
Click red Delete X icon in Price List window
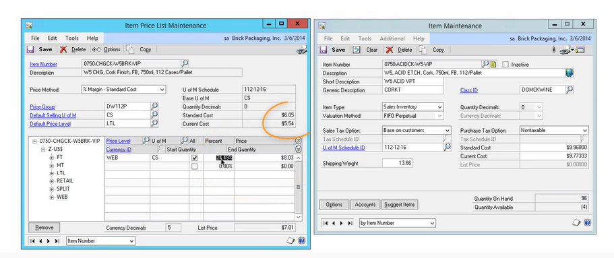(x=63, y=50)
